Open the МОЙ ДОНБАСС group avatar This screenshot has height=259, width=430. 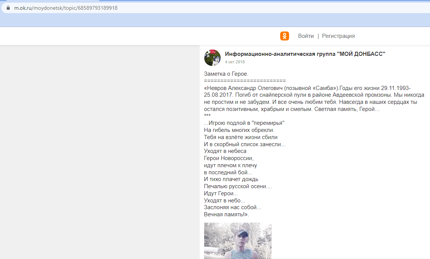[x=212, y=58]
